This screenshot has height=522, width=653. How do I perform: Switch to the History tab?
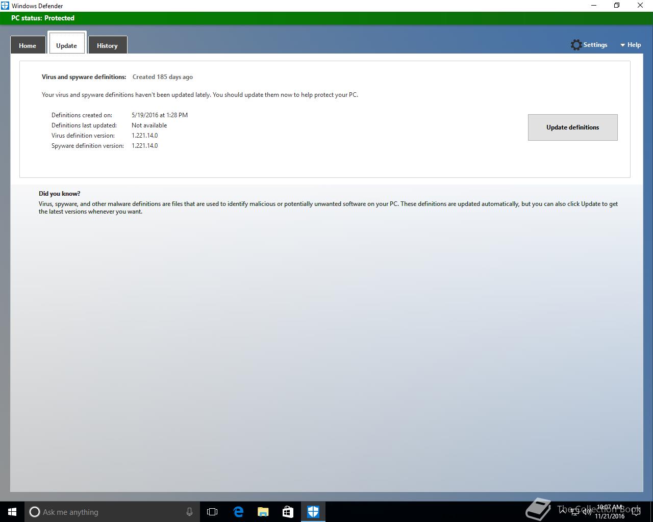tap(107, 45)
